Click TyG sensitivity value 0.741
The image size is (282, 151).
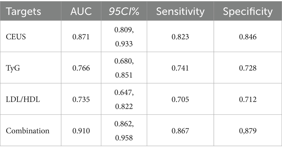180,68
